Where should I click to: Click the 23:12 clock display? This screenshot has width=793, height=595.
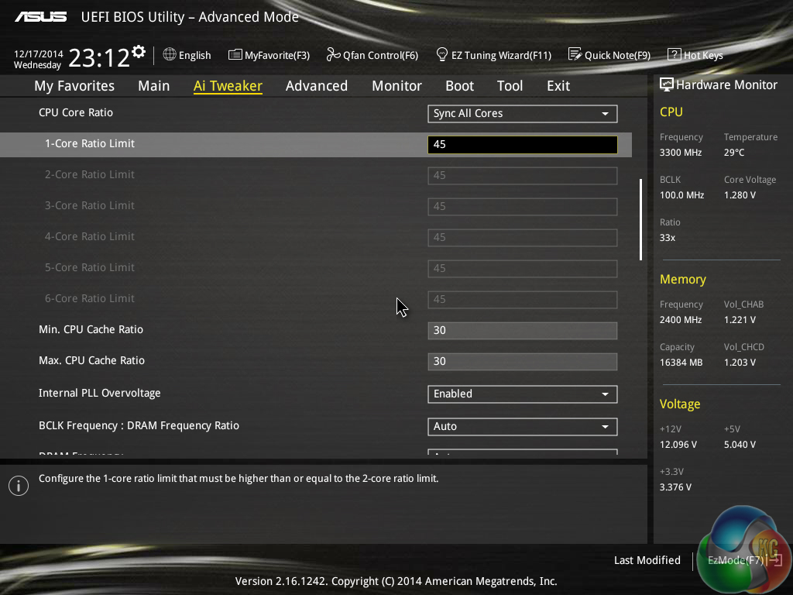click(98, 57)
